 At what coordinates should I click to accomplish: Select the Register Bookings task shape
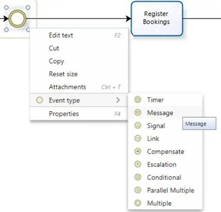coord(157,18)
